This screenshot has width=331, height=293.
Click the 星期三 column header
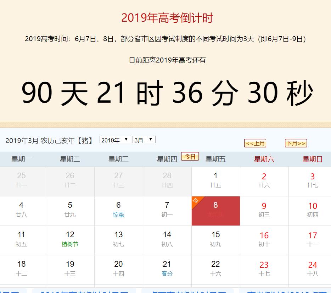[x=119, y=159]
